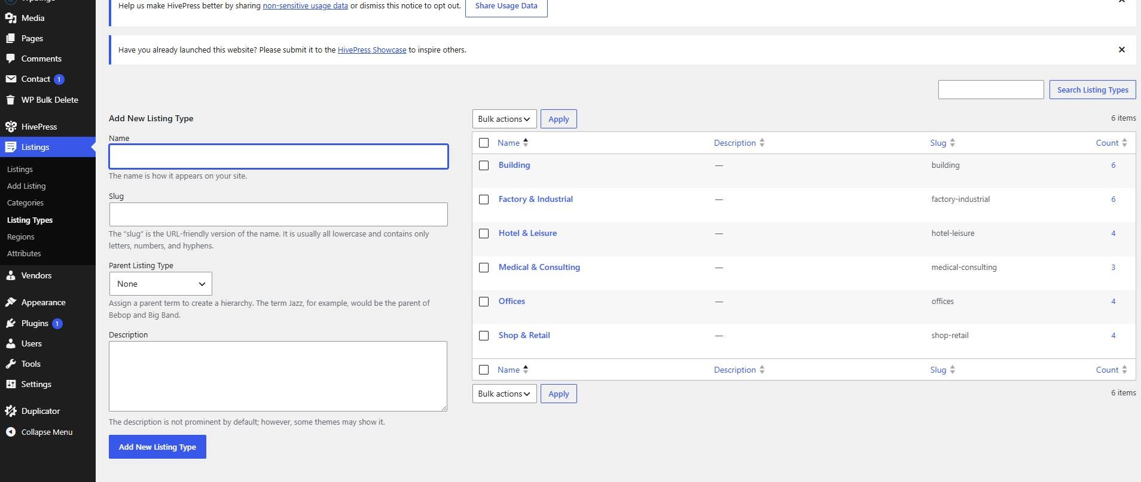This screenshot has width=1141, height=482.
Task: Click the Duplicator icon
Action: (10, 411)
